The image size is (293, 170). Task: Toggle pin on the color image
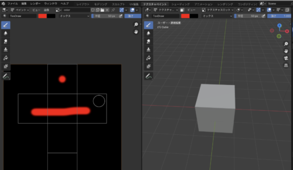[113, 9]
